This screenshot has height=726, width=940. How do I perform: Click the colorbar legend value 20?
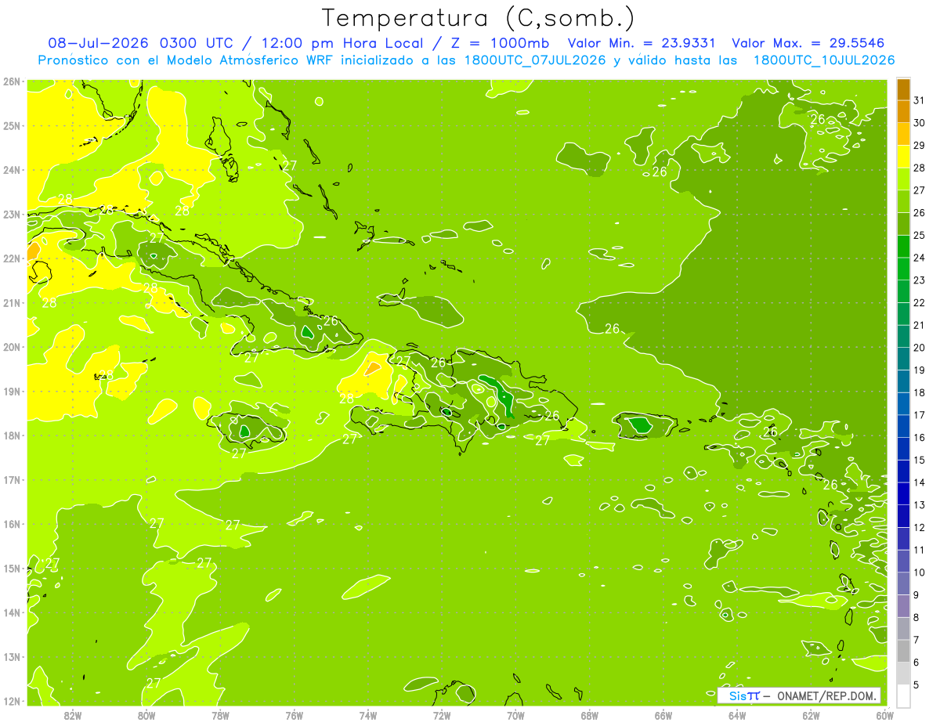click(x=919, y=348)
